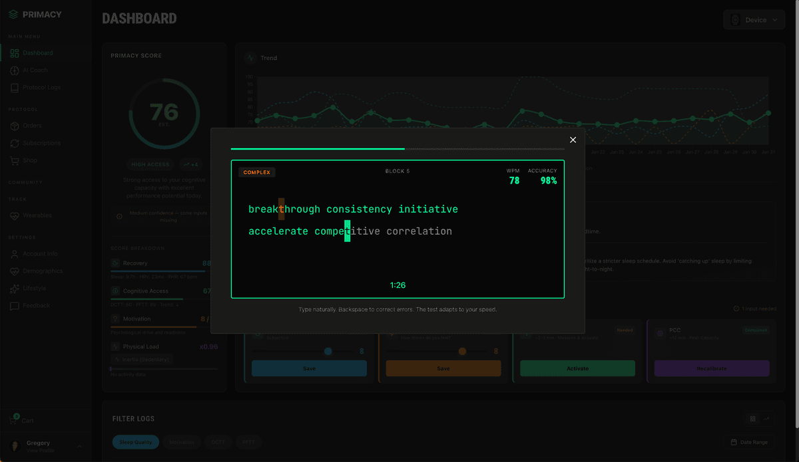Enable the Motivation log filter

tap(180, 441)
